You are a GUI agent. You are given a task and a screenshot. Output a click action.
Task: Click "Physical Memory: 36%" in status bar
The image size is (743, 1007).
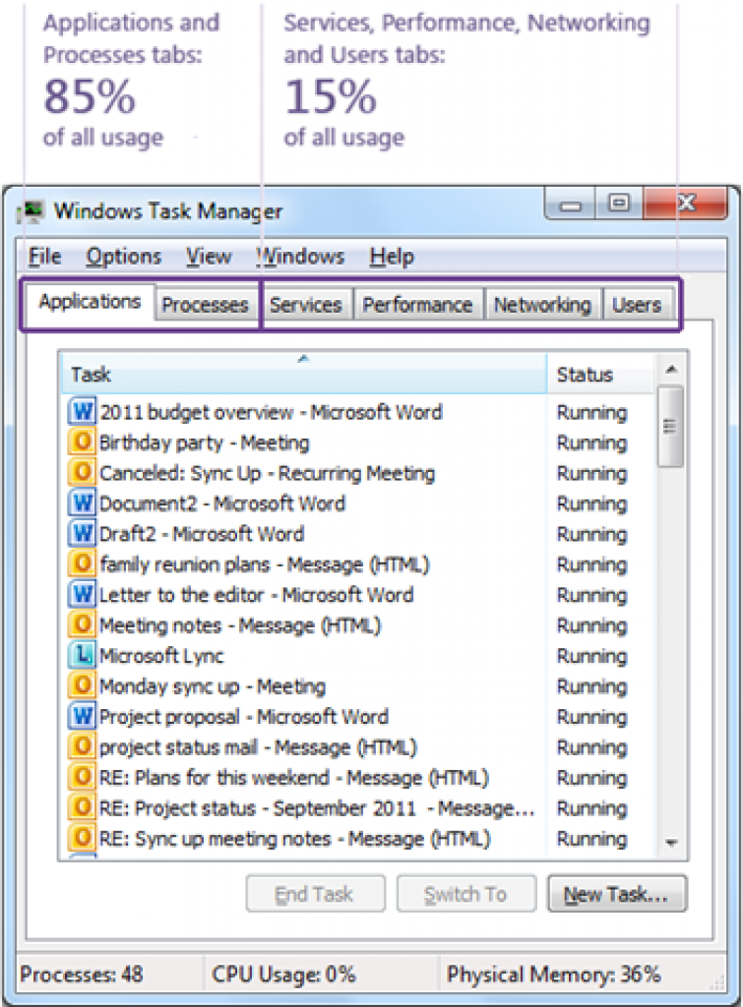(553, 974)
